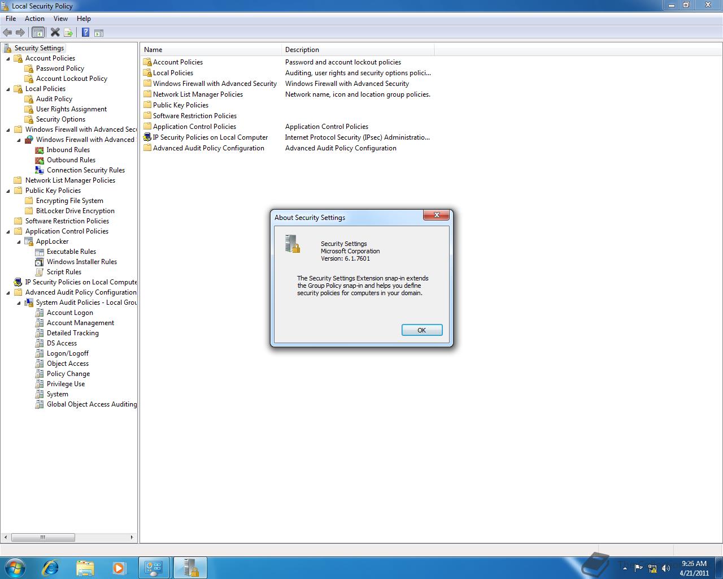The width and height of the screenshot is (723, 579).
Task: Collapse Public Key Policies tree node
Action: click(8, 191)
